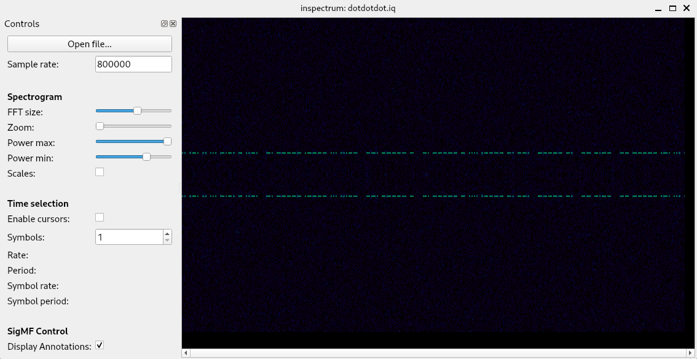This screenshot has width=697, height=359.
Task: Float the Controls dock panel
Action: [164, 24]
